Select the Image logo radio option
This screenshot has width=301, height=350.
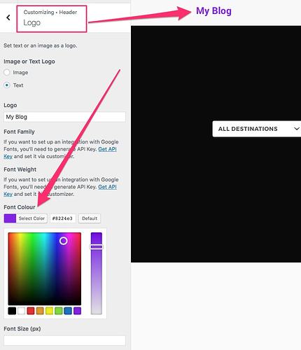point(7,72)
